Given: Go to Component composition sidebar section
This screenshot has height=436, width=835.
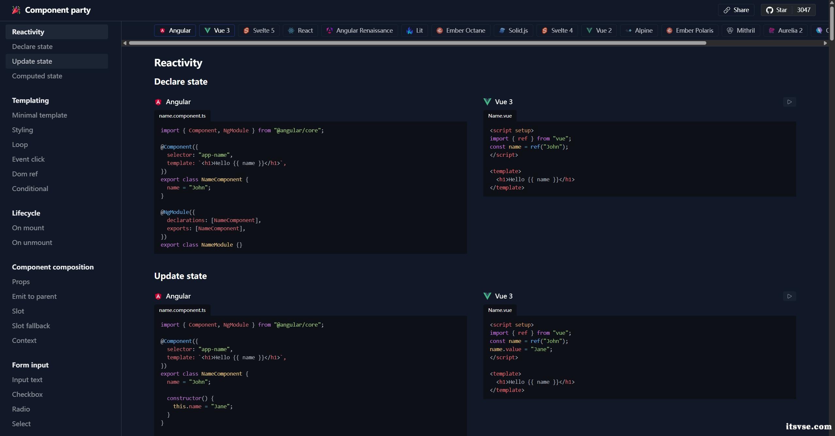Looking at the screenshot, I should 53,267.
